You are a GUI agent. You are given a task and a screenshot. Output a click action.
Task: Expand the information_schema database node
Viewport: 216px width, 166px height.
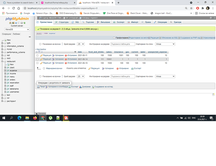pos(2,46)
